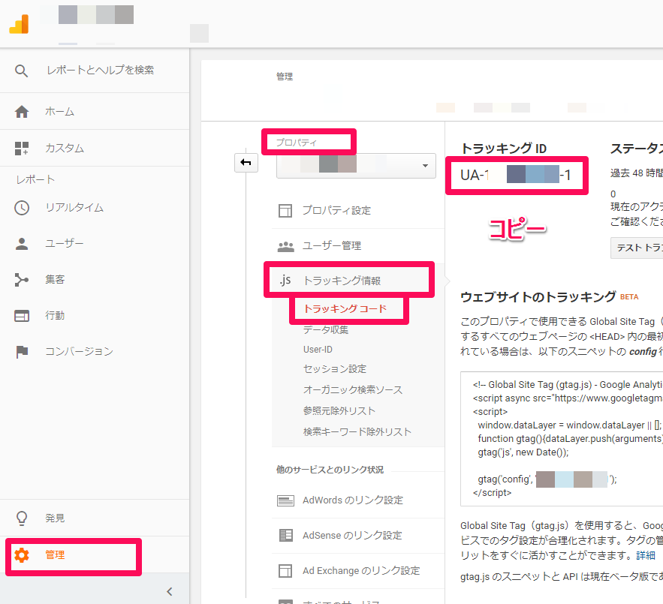Open Ad Exchange のリンク設定
Screen dimensions: 663x604
(361, 571)
